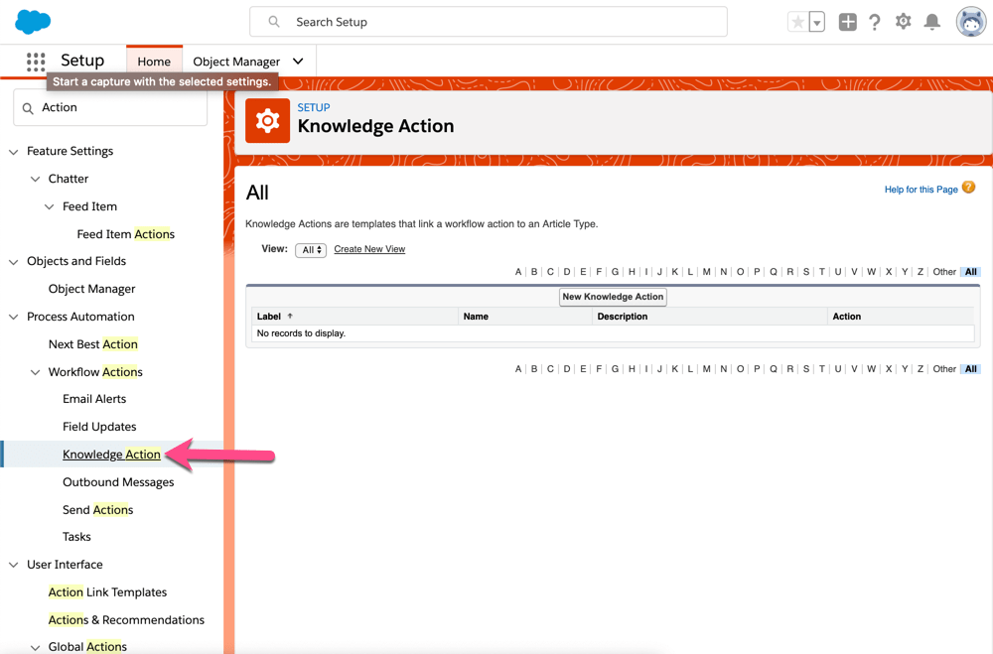This screenshot has width=993, height=654.
Task: Click the global actions plus icon
Action: (x=847, y=22)
